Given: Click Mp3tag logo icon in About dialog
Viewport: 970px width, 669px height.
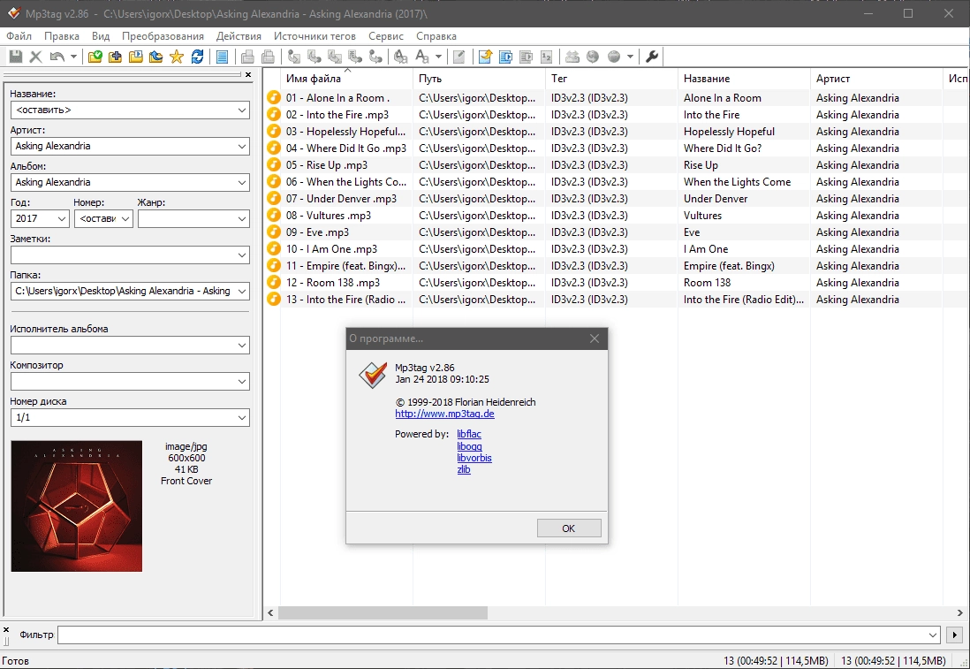Looking at the screenshot, I should 373,375.
